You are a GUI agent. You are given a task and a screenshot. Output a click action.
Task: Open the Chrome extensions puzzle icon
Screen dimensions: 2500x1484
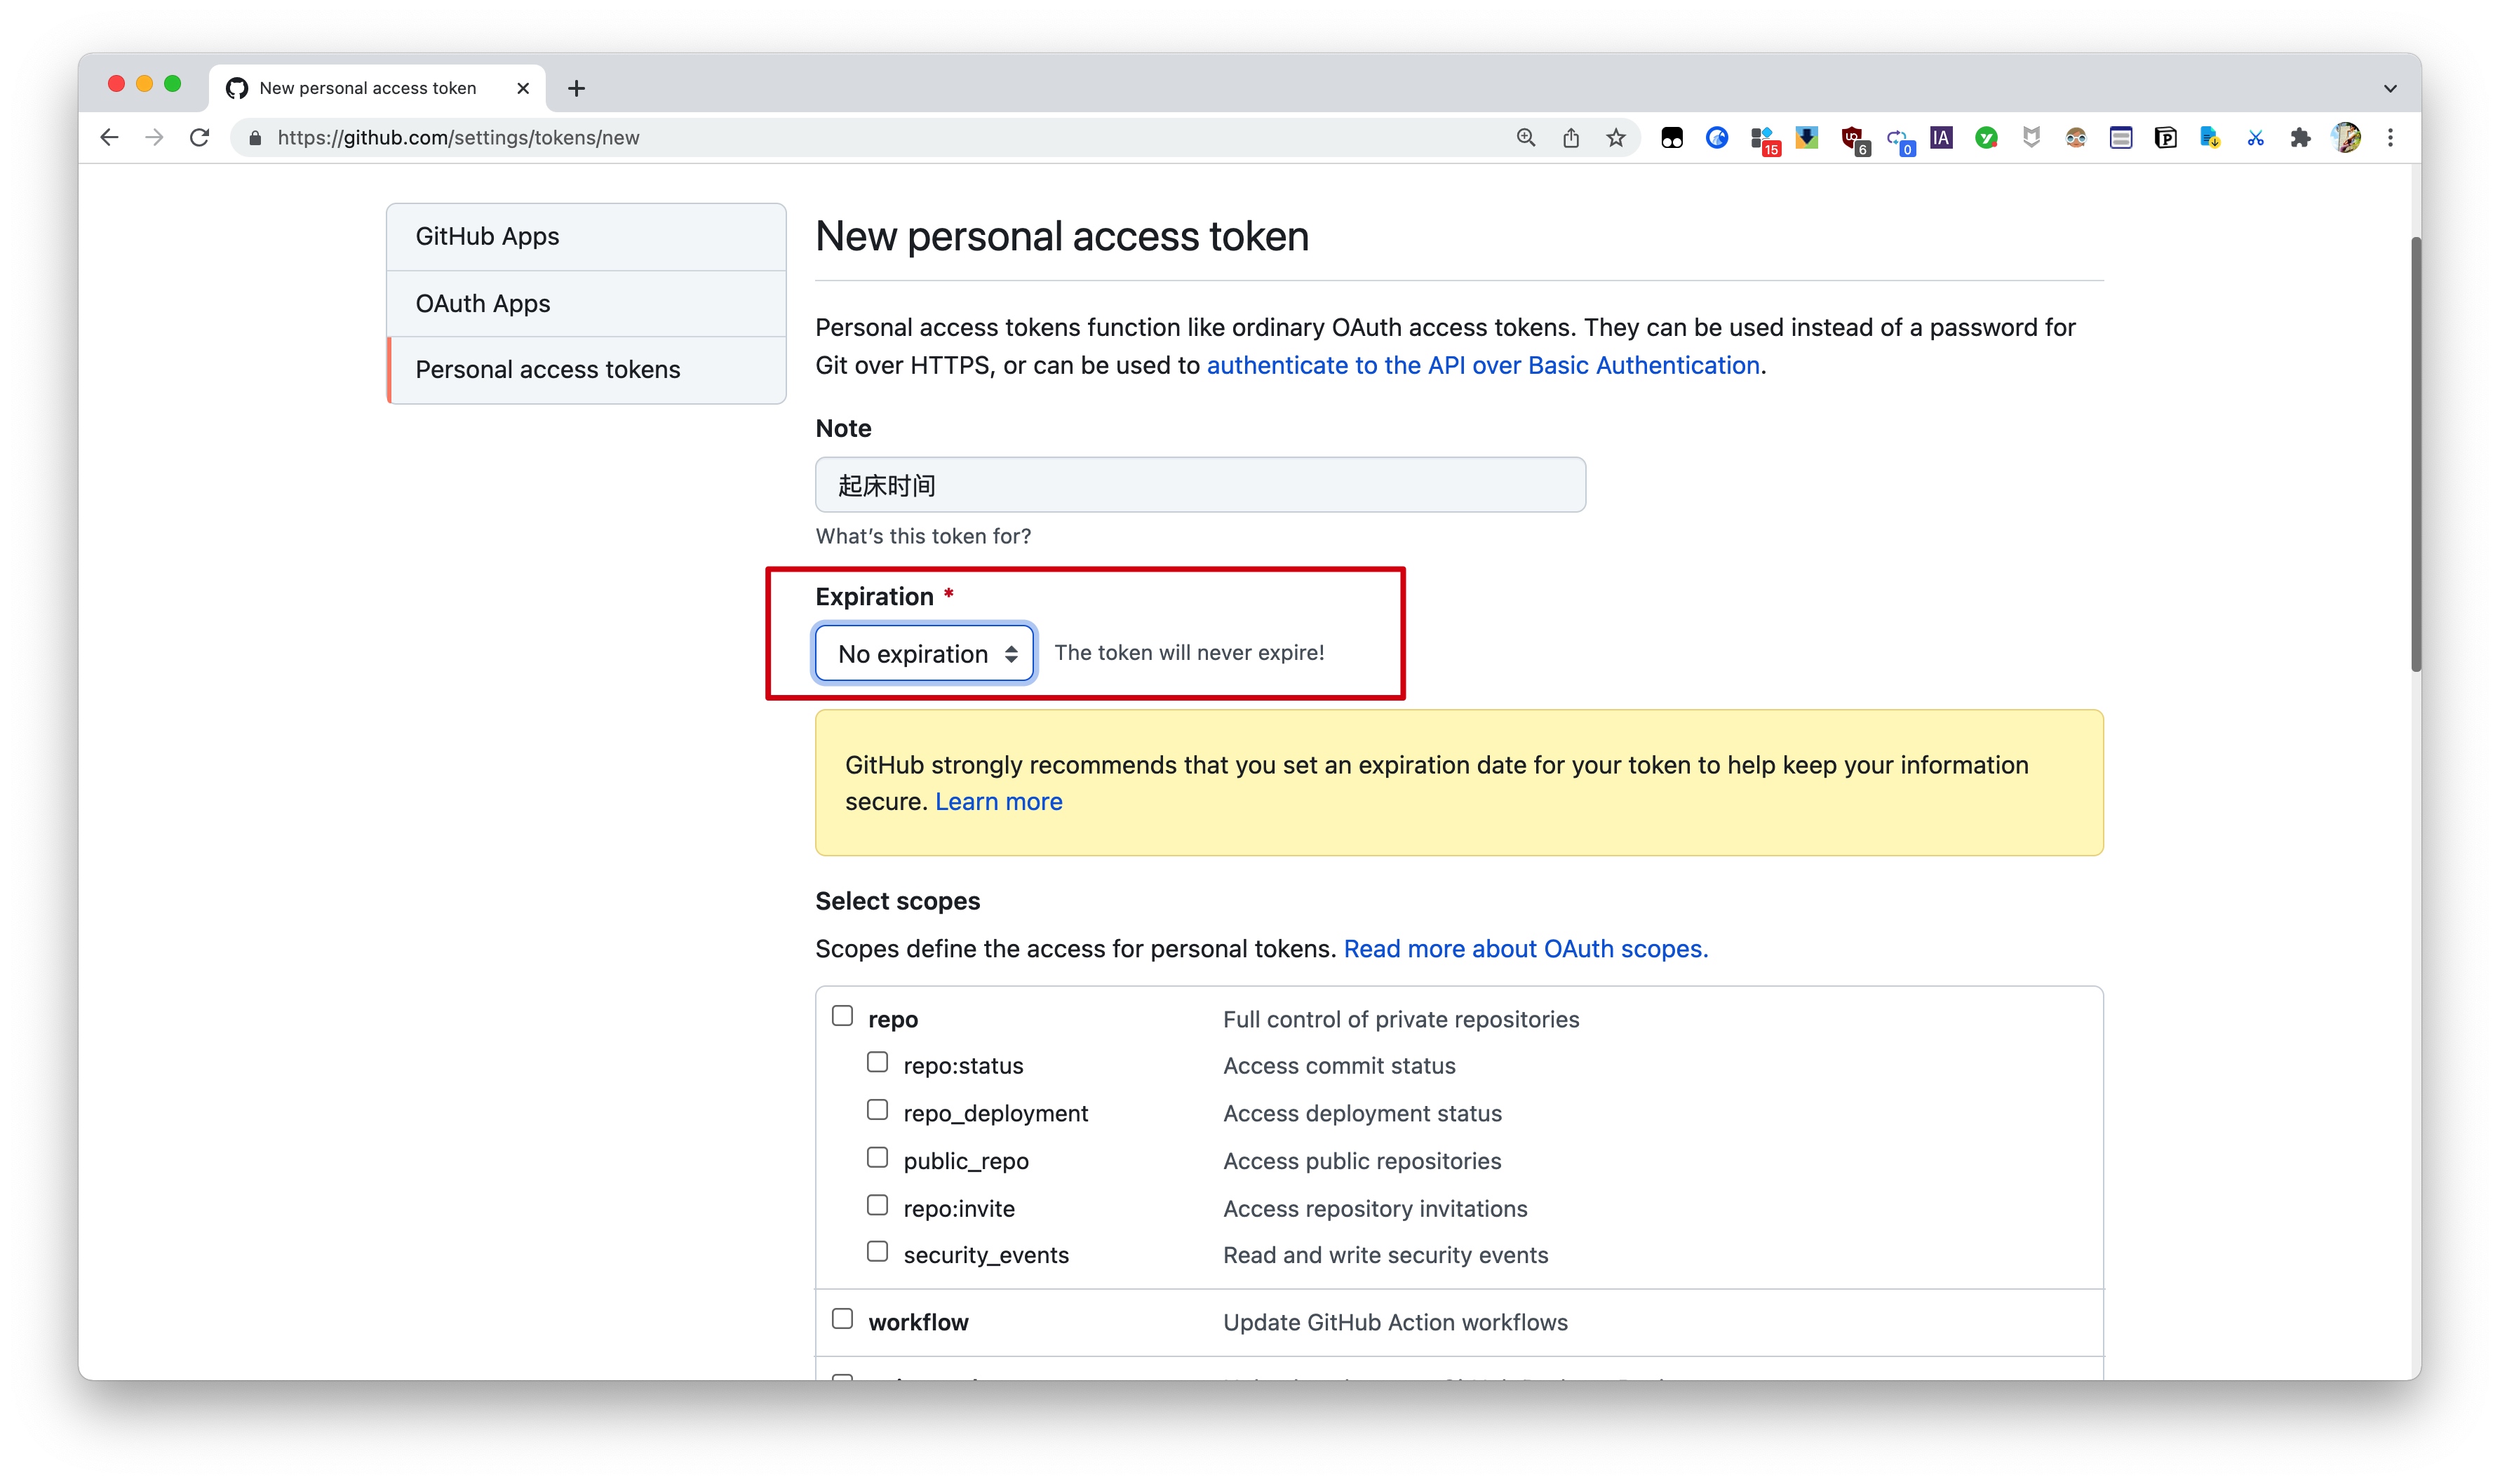2300,138
